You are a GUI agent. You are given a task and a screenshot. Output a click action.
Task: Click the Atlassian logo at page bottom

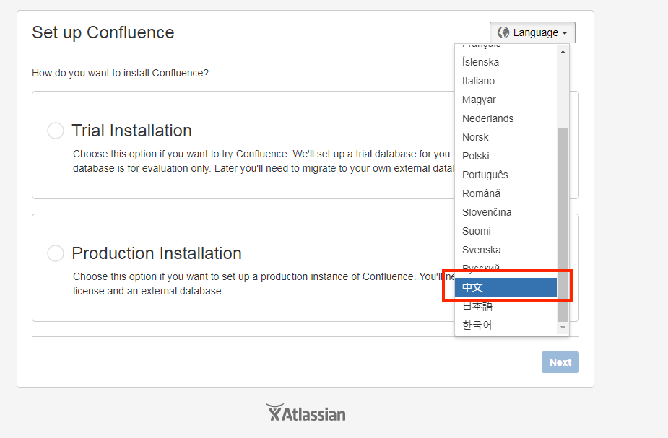point(305,413)
